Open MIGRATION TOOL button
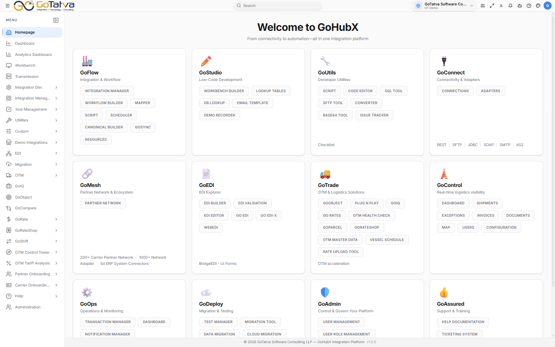This screenshot has height=347, width=555. [260, 322]
